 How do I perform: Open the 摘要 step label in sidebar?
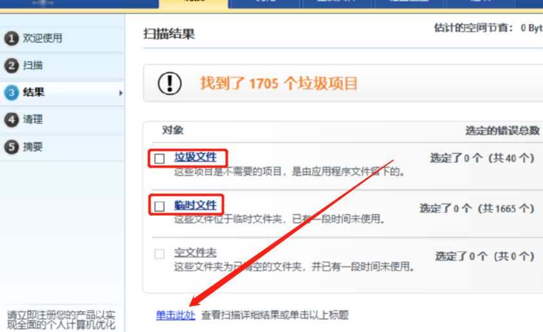tap(33, 147)
